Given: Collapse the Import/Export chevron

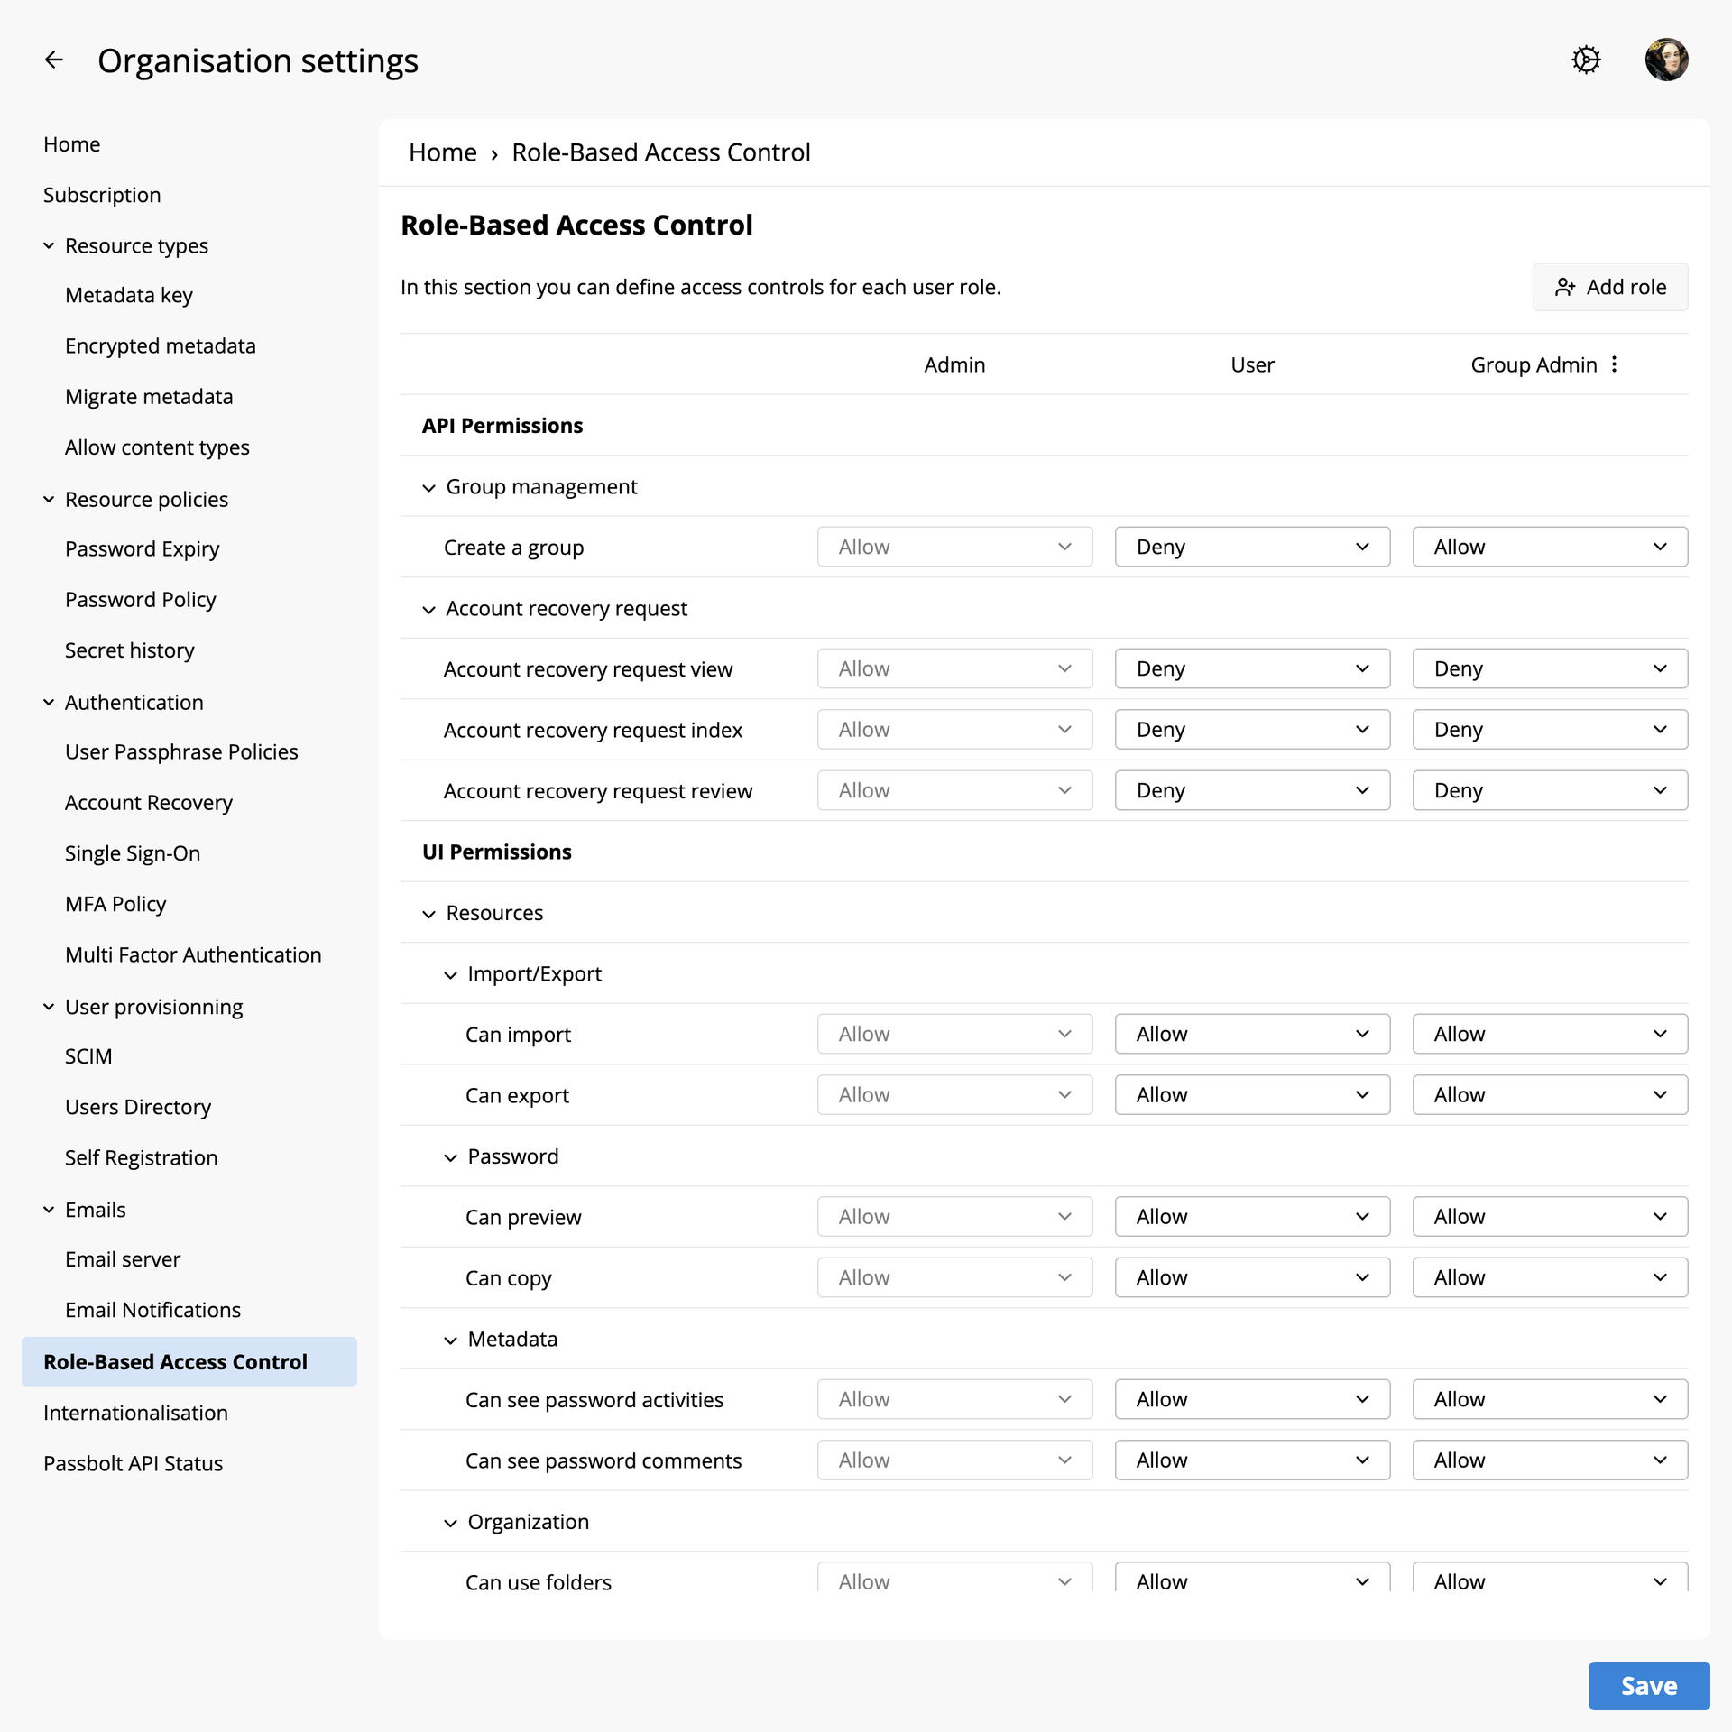Looking at the screenshot, I should pyautogui.click(x=450, y=975).
